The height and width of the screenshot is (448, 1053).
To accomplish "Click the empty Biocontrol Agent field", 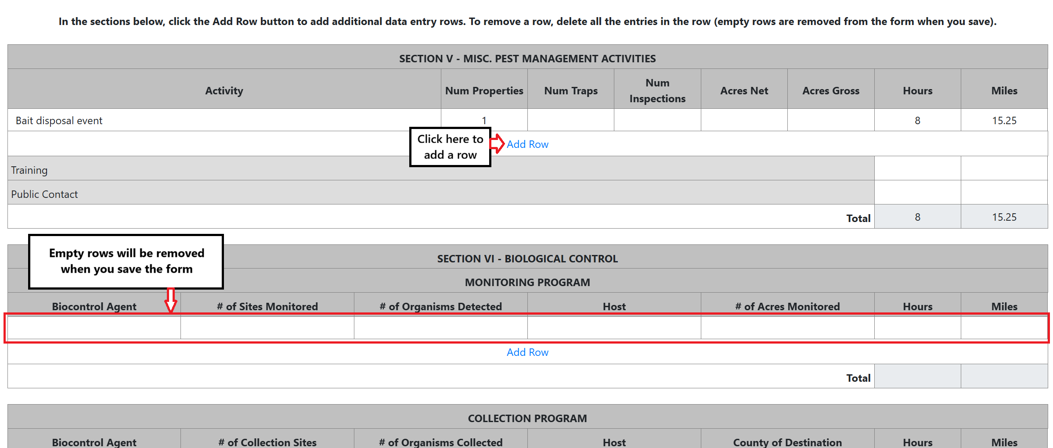I will coord(94,328).
